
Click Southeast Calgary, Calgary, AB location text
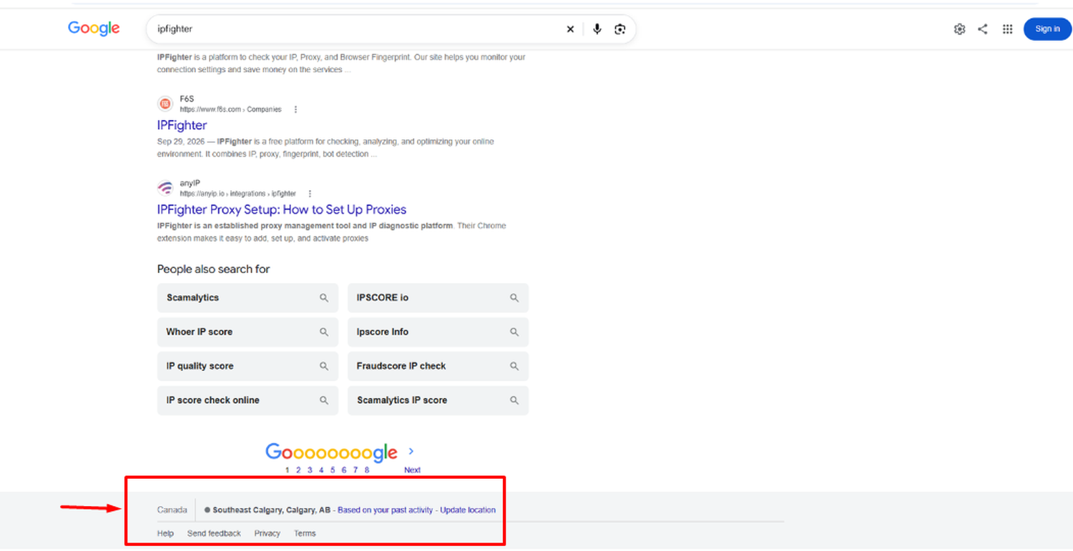tap(272, 510)
